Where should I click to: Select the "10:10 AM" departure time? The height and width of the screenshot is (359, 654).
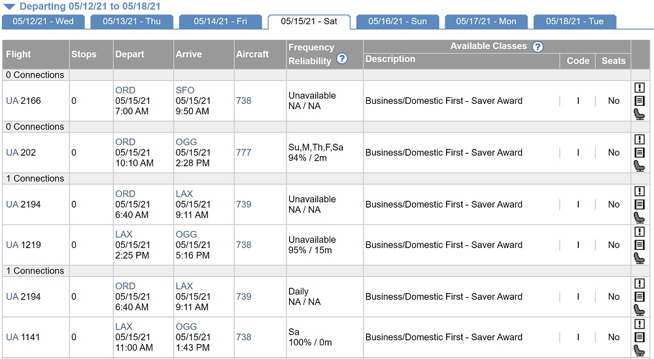pos(134,163)
